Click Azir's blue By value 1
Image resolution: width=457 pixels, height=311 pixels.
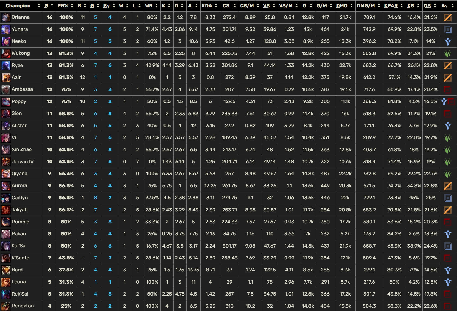point(110,77)
